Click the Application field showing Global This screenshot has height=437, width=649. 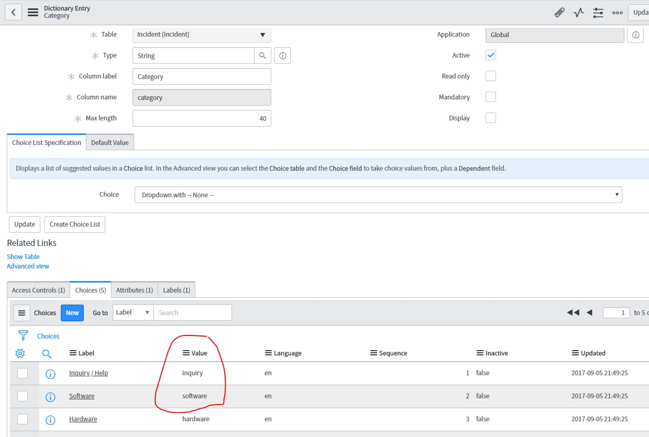[x=555, y=35]
